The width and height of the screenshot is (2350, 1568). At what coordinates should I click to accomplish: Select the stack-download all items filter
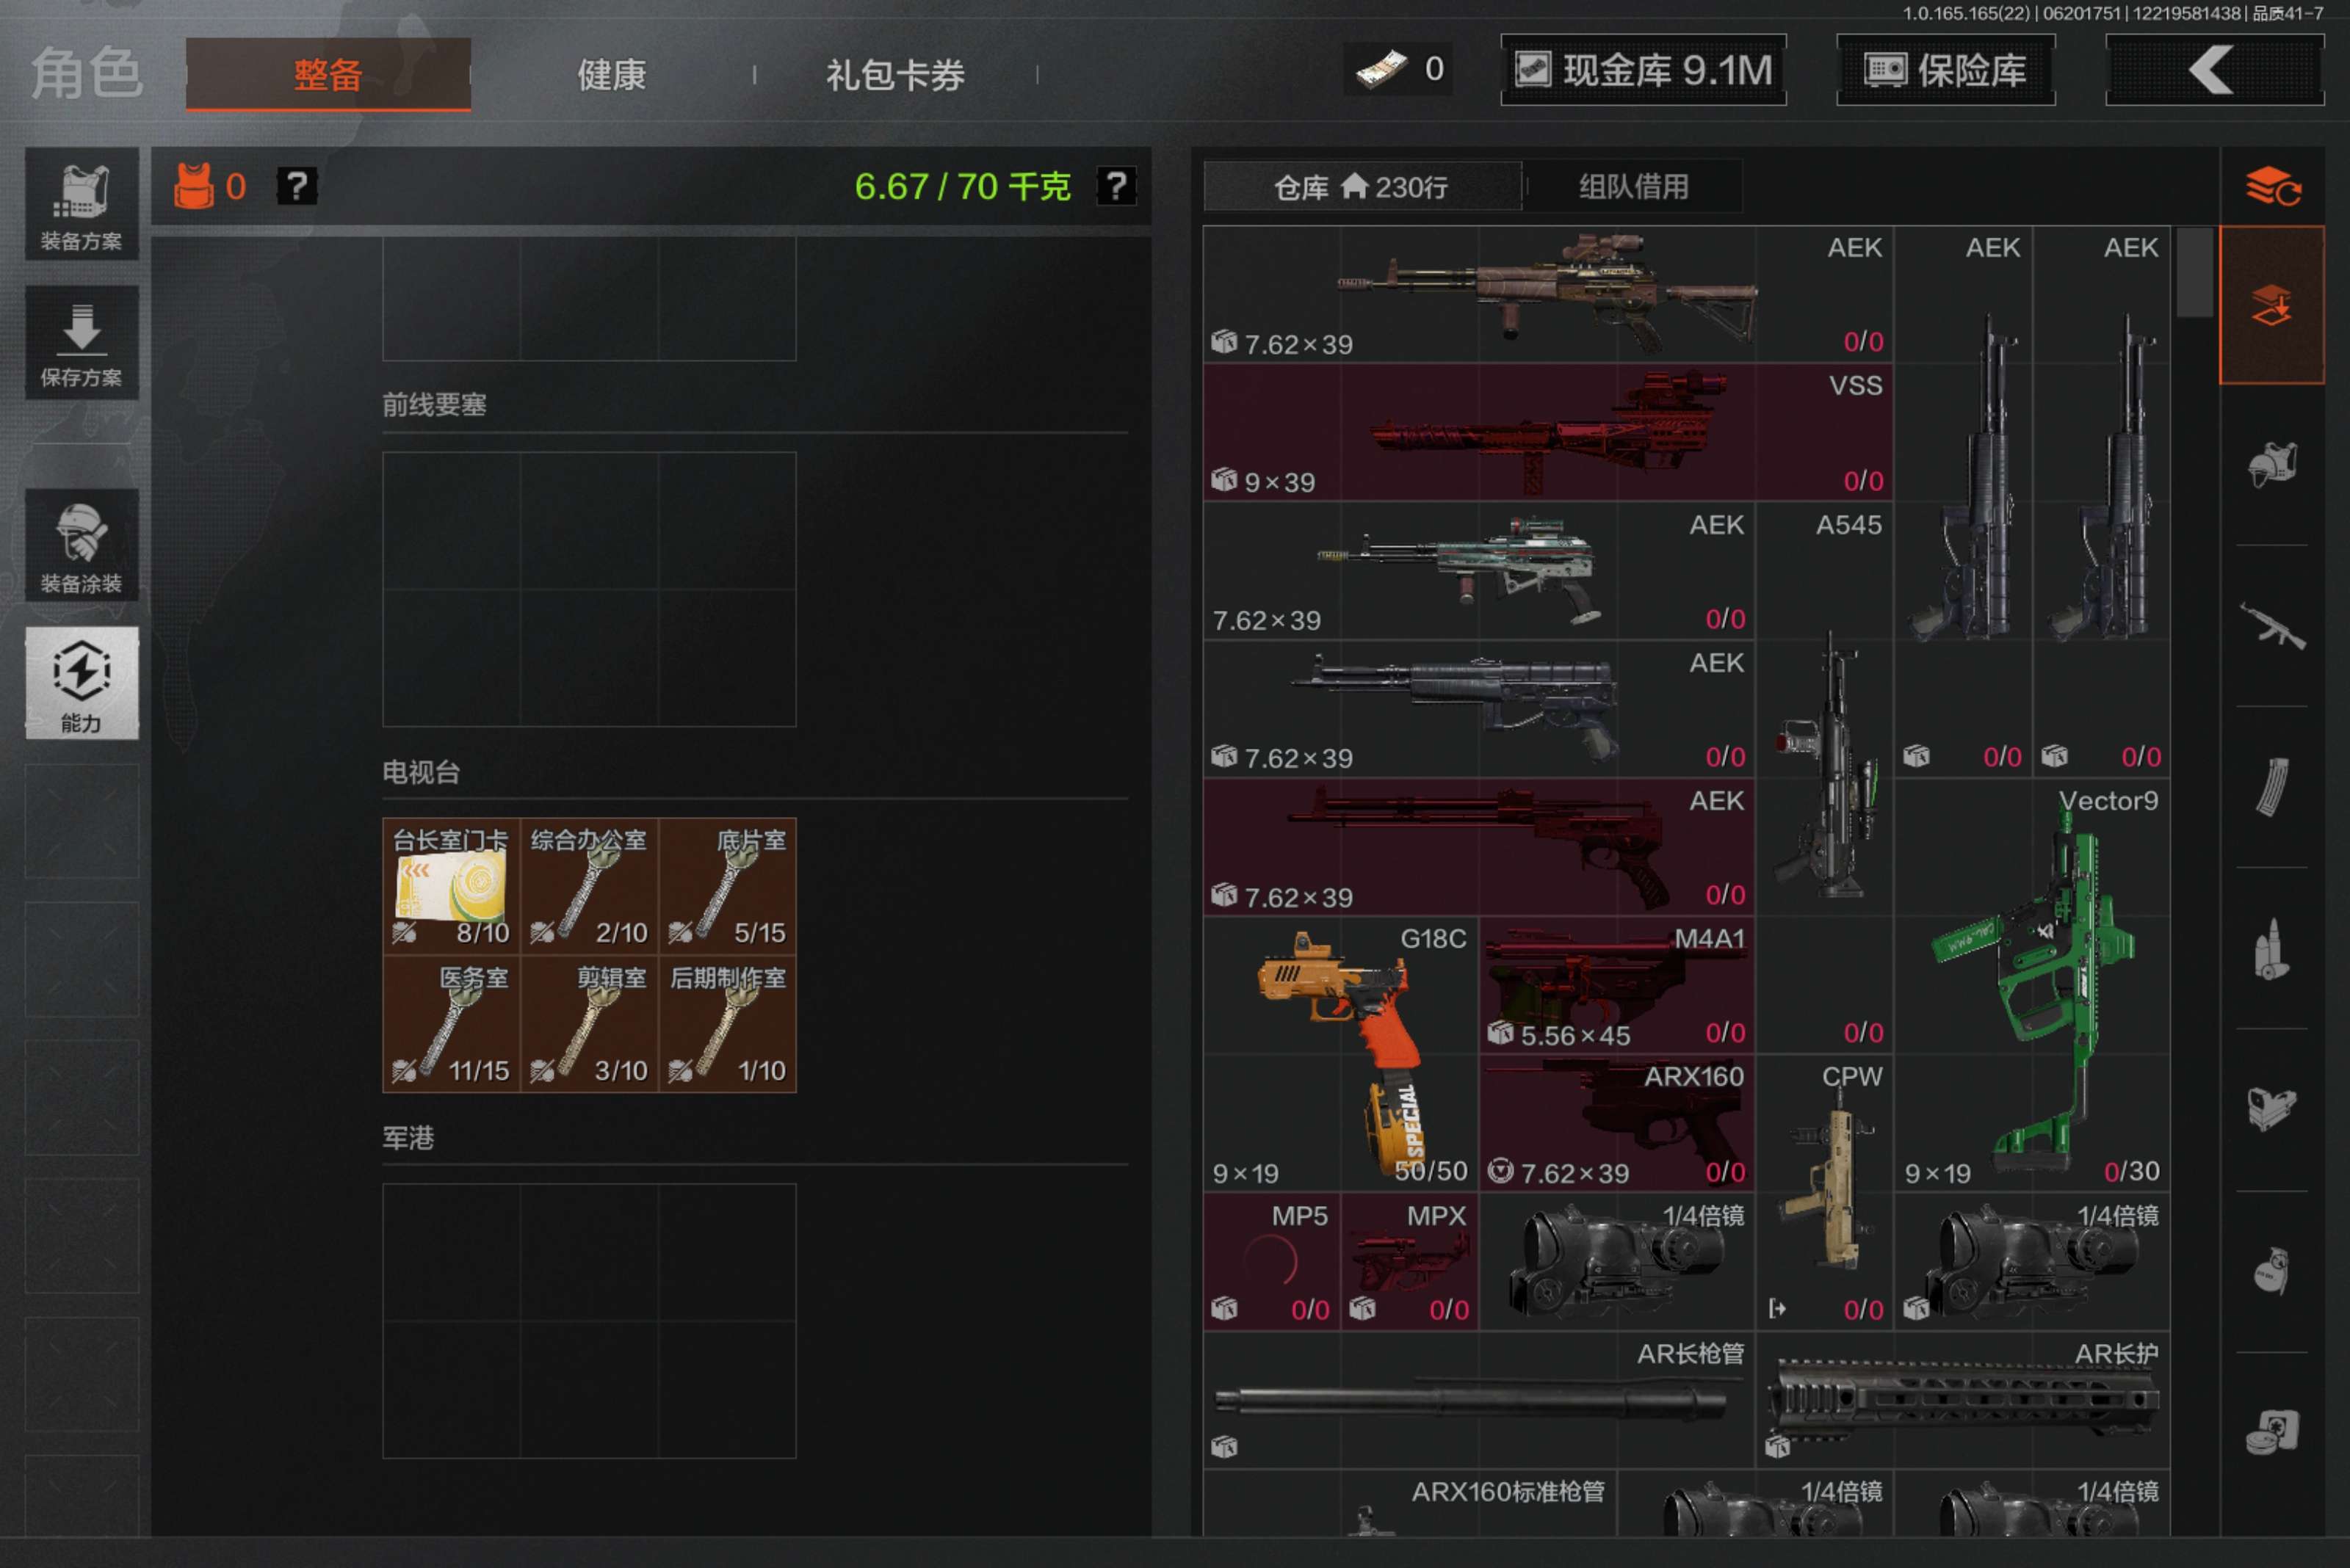pyautogui.click(x=2271, y=304)
